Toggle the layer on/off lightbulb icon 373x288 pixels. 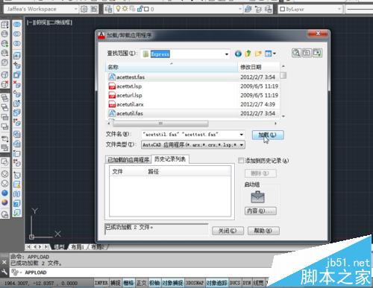point(118,9)
